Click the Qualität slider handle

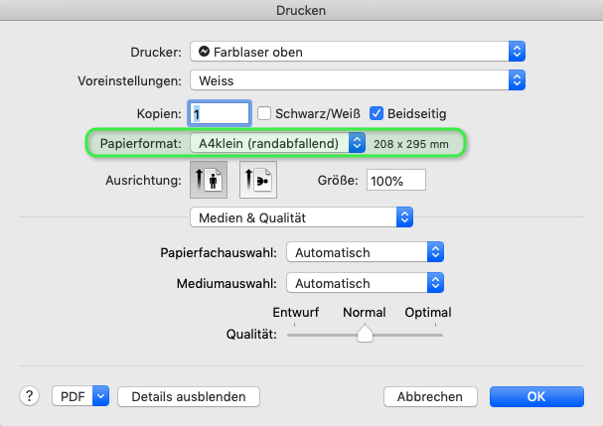coord(365,335)
